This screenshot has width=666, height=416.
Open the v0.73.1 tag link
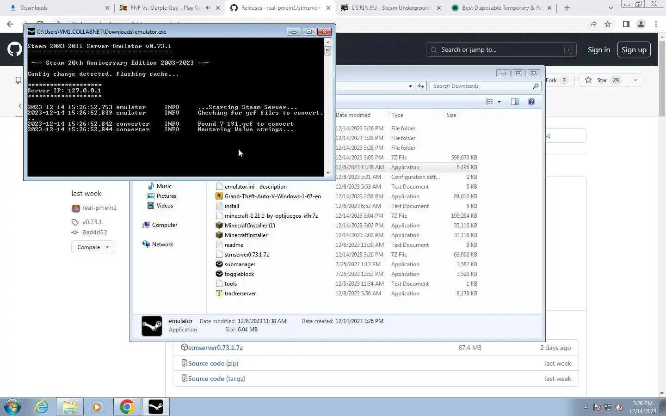[92, 222]
